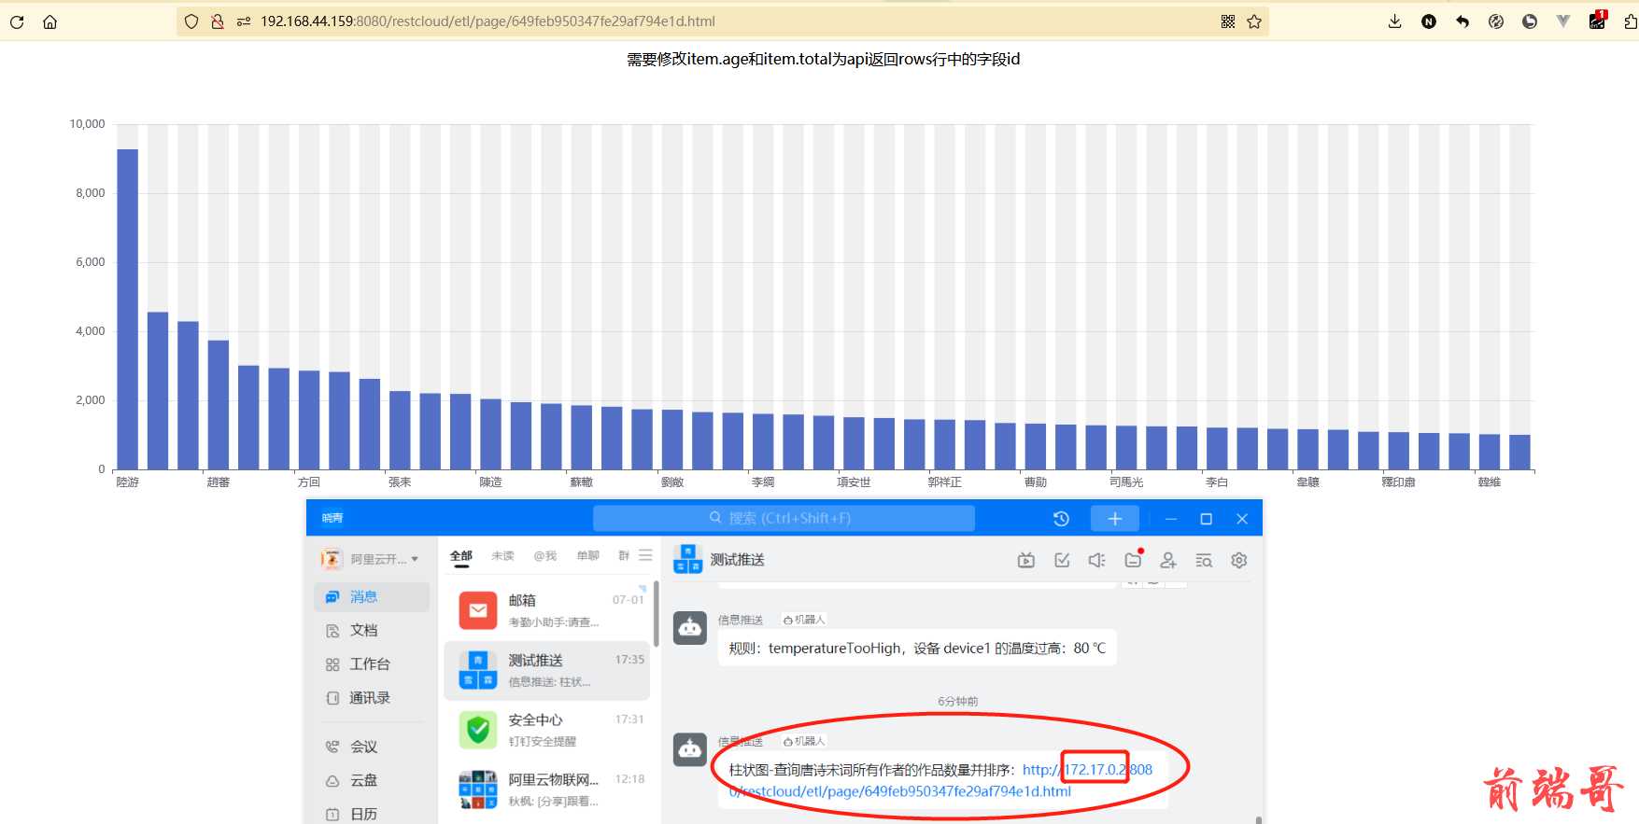Go to browser home page
Image resolution: width=1639 pixels, height=824 pixels.
49,21
